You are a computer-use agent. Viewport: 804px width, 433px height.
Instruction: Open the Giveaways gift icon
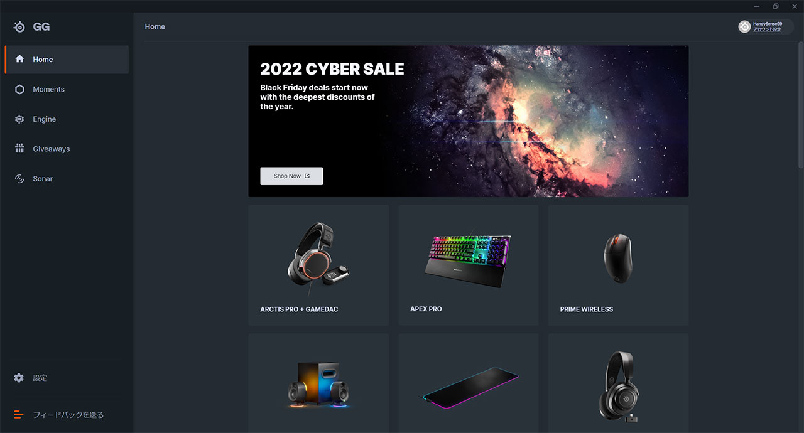pyautogui.click(x=19, y=149)
